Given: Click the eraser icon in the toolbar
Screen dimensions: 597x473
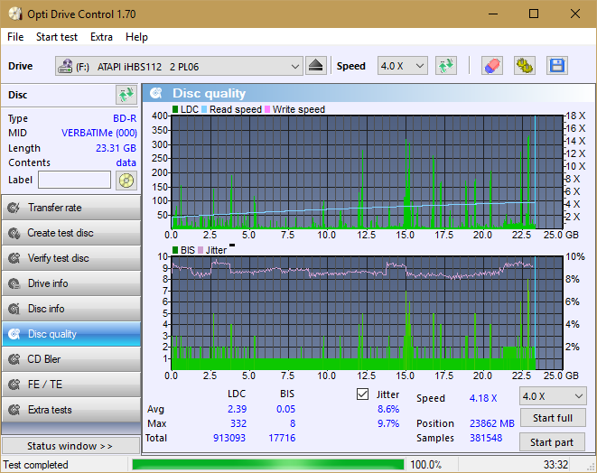Looking at the screenshot, I should pos(492,66).
